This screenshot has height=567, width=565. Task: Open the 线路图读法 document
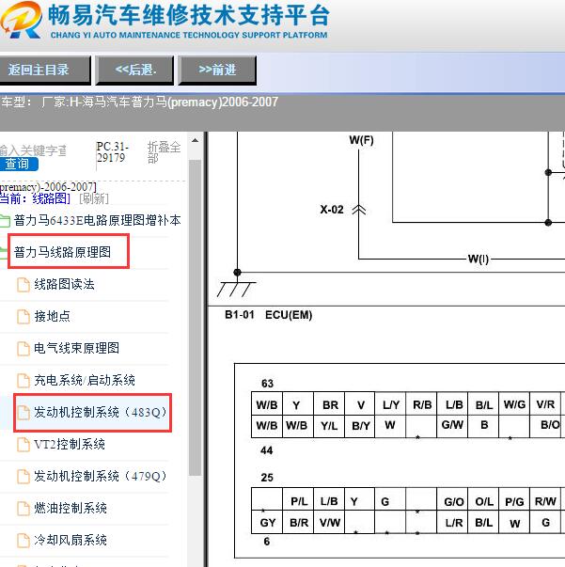(64, 284)
